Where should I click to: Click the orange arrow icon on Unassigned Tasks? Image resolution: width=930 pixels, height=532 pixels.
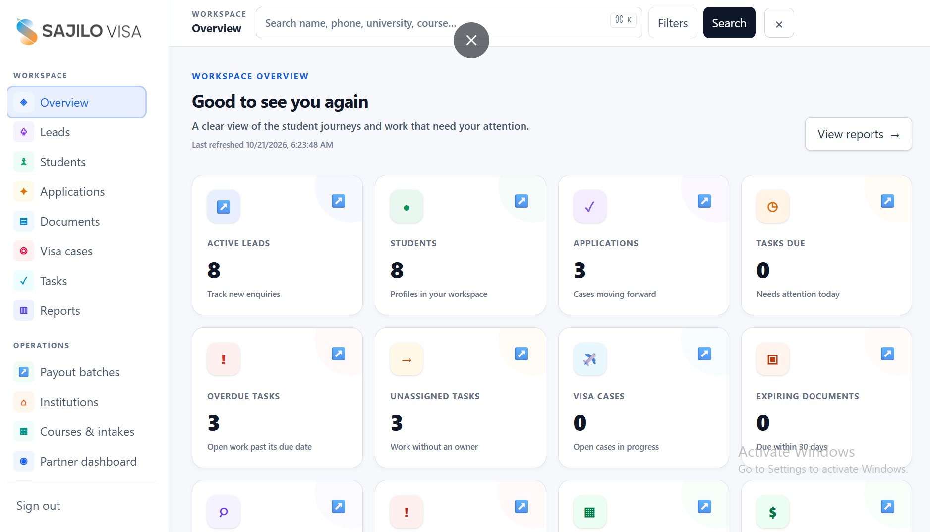pyautogui.click(x=407, y=359)
